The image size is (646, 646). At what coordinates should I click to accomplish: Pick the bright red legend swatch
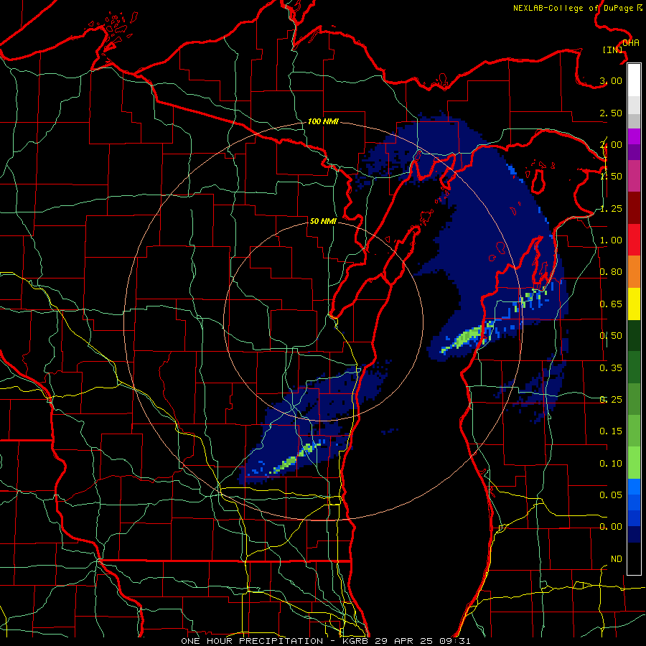click(634, 240)
